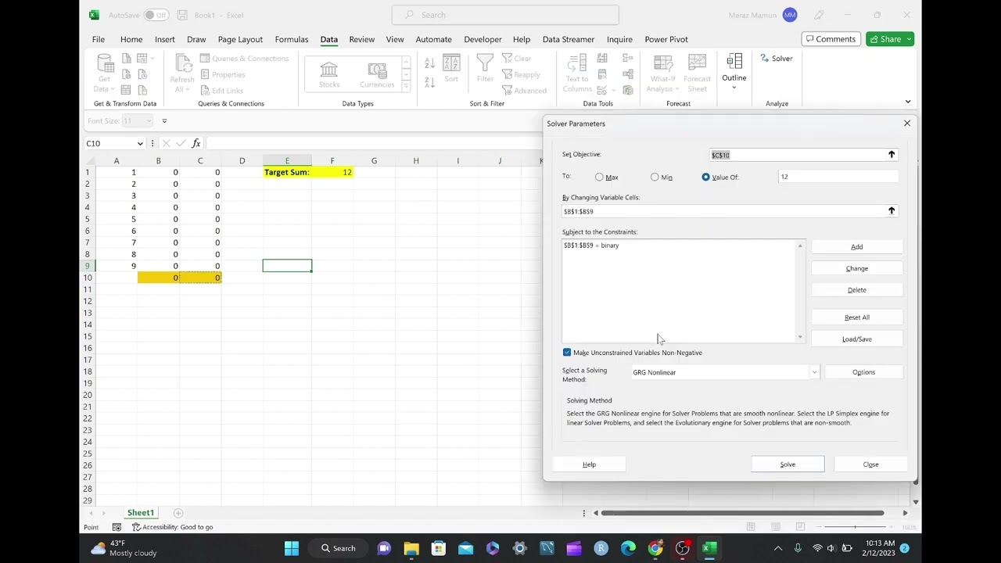Open the File menu
This screenshot has height=563, width=1001.
[x=99, y=39]
